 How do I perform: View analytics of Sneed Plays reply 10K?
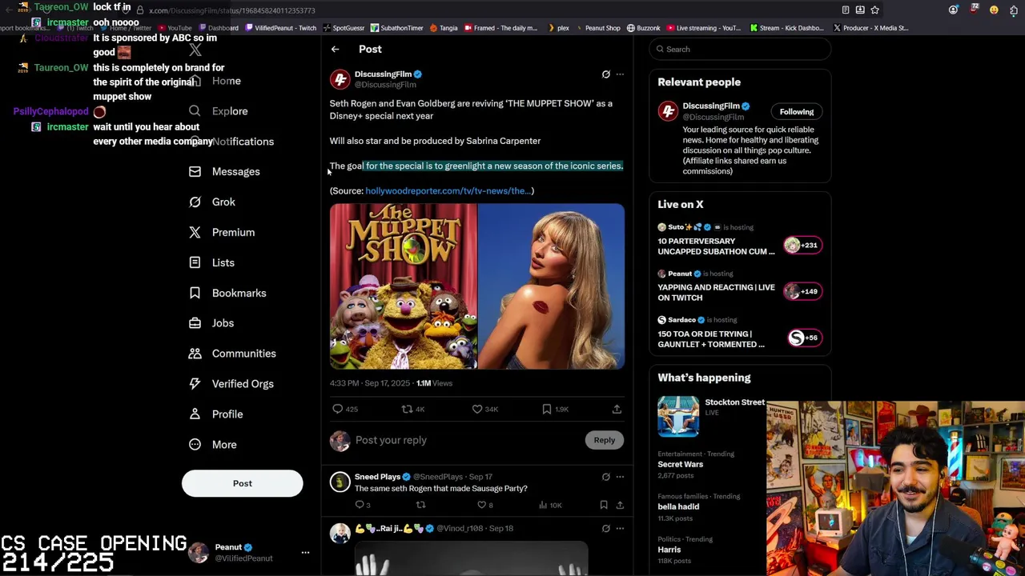pyautogui.click(x=550, y=506)
